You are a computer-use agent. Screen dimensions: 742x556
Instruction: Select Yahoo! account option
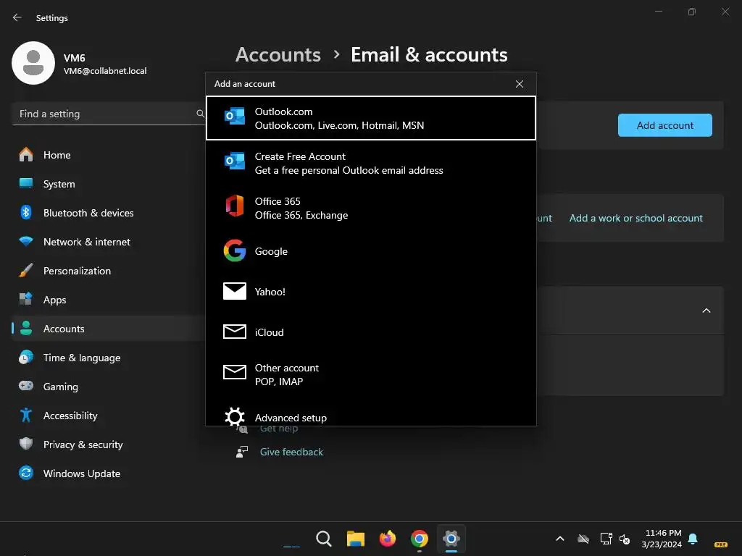tap(371, 292)
